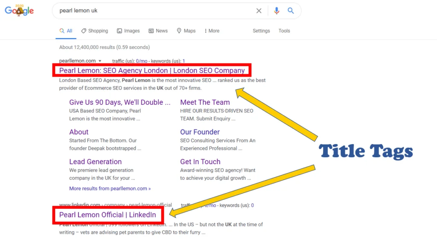Click the London Based SEO Agency snippet

tap(162, 84)
